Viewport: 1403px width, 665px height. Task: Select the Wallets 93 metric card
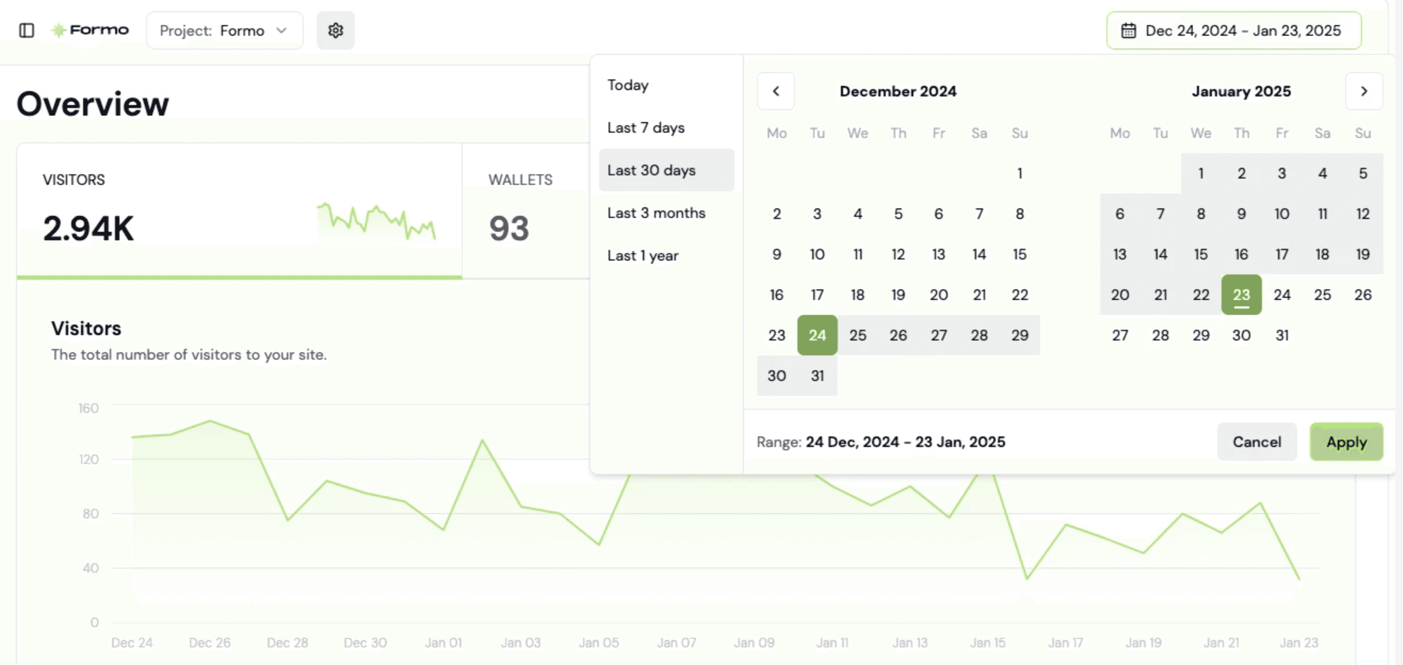[x=526, y=212]
